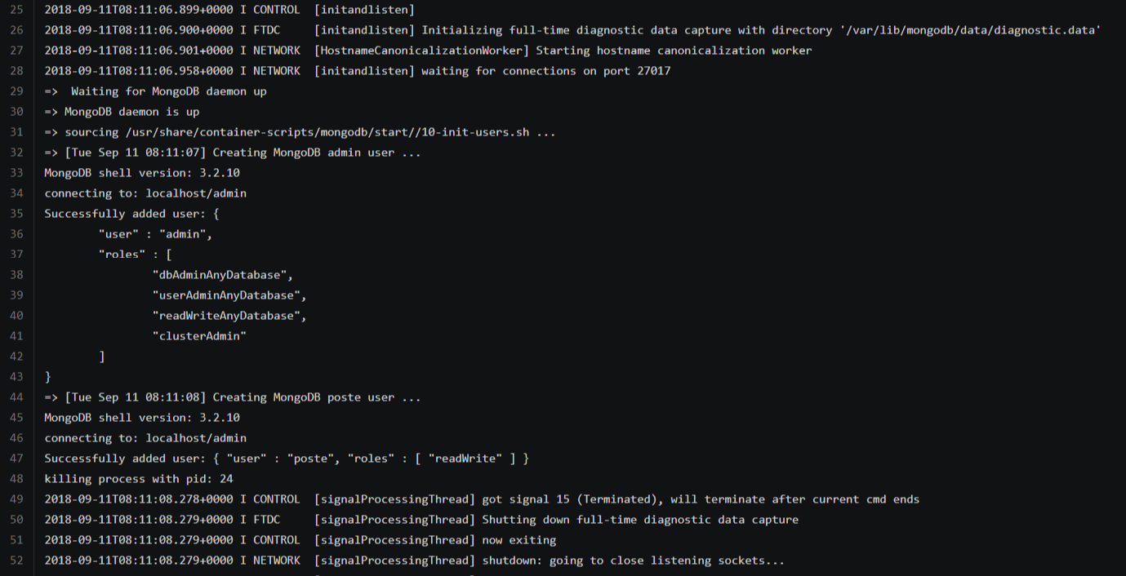The width and height of the screenshot is (1126, 576).
Task: Click the "MongoDB daemon is up" log line
Action: (122, 112)
